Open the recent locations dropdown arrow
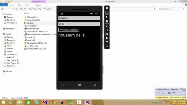187x105 pixels. [x=10, y=9]
